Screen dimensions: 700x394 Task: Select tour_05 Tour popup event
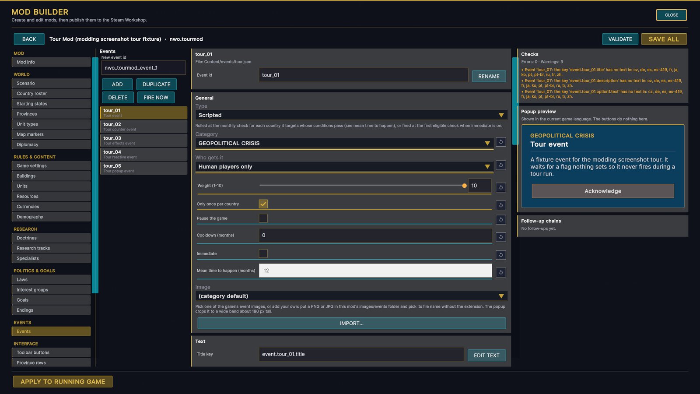coord(143,168)
